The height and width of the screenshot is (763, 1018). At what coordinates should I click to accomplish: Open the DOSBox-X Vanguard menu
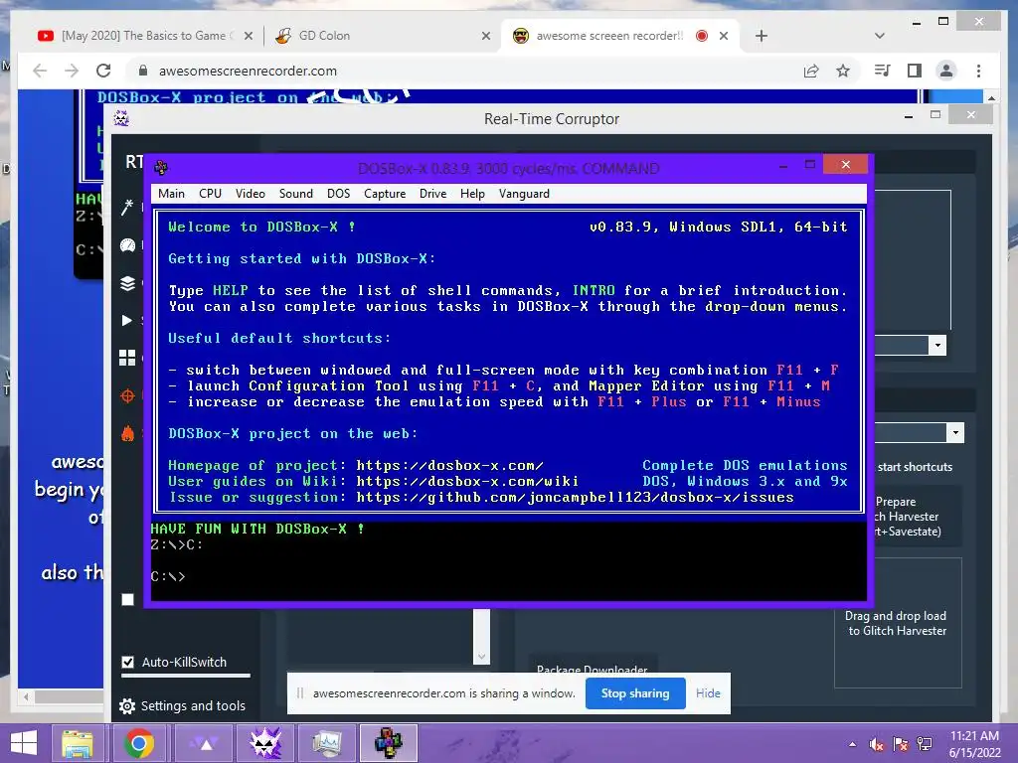point(524,194)
